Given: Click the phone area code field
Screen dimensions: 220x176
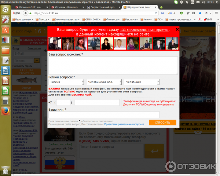Looking at the screenshot, I should [x=63, y=102].
